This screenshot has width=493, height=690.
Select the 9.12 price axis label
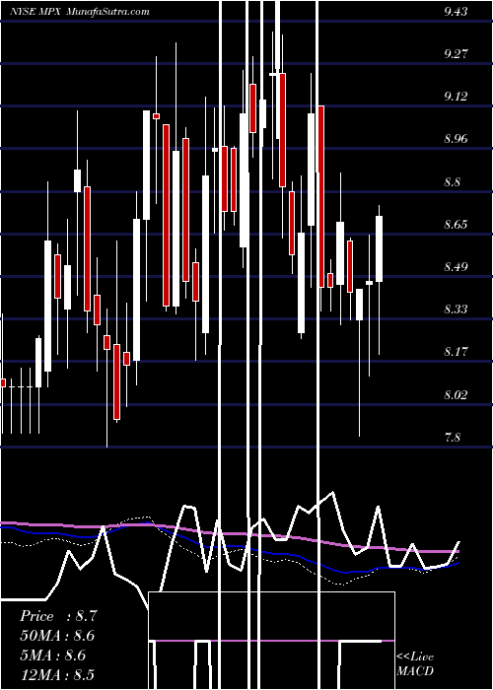pyautogui.click(x=456, y=97)
